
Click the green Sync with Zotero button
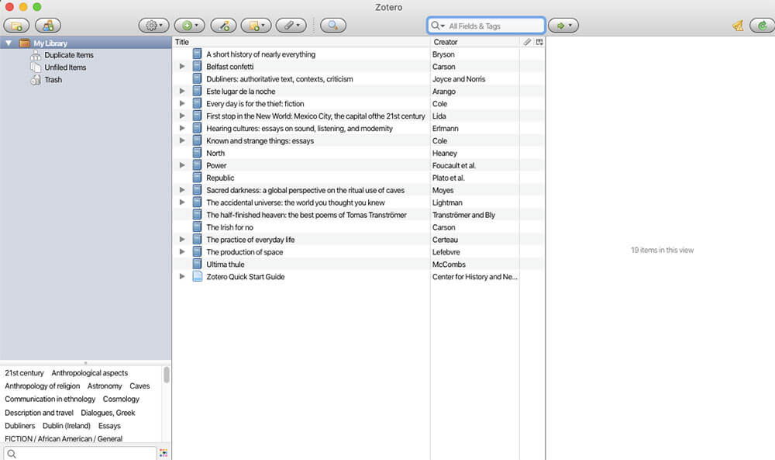(762, 26)
